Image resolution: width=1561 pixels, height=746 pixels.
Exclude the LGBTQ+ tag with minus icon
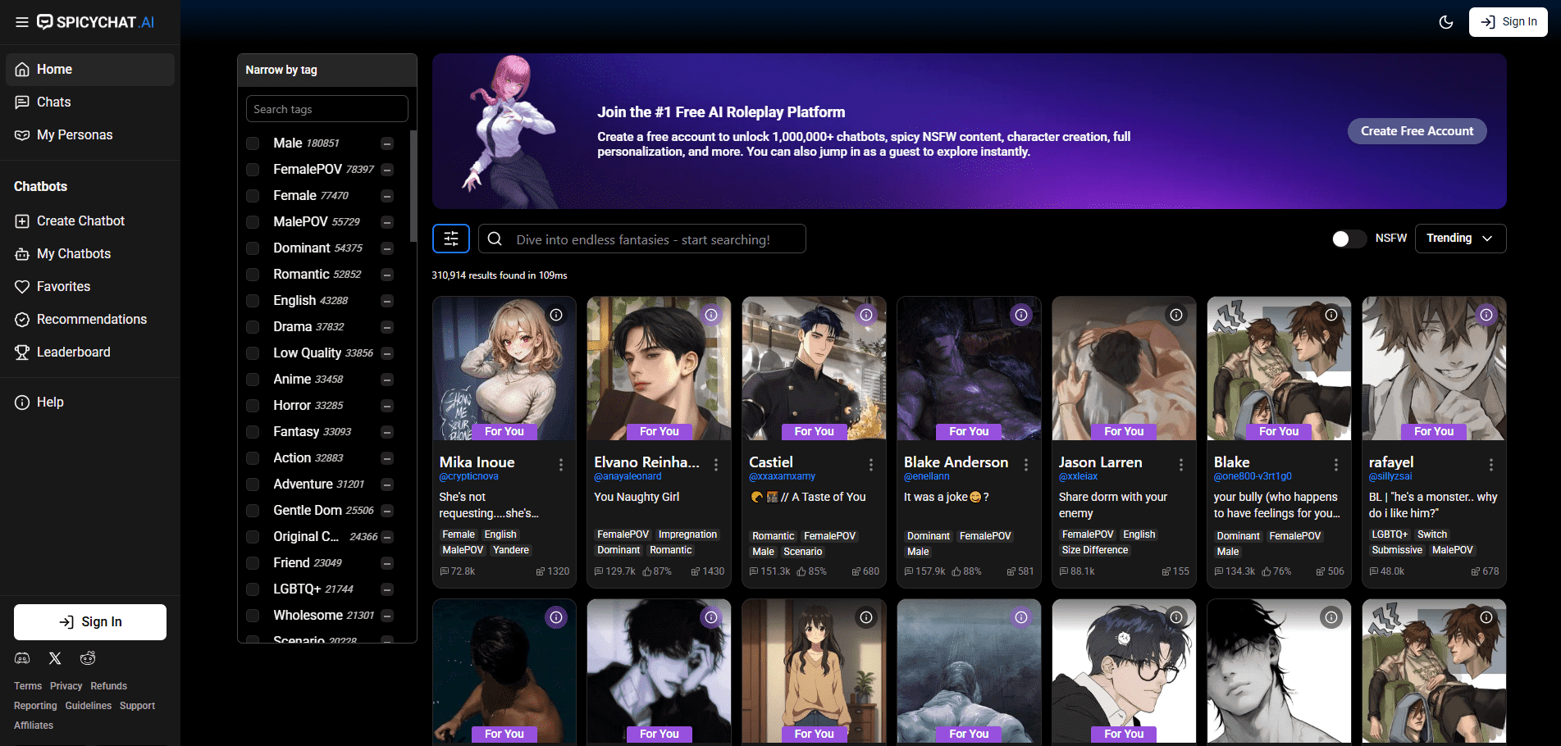(387, 589)
